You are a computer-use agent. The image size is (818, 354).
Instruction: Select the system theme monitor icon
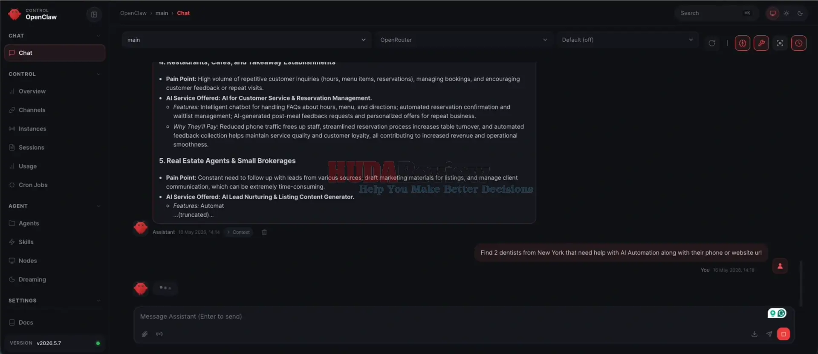pyautogui.click(x=772, y=13)
